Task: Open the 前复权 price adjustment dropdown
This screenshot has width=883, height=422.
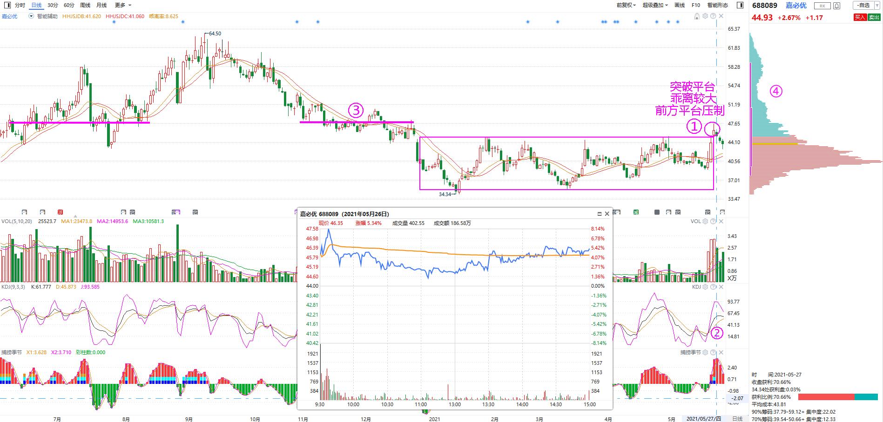Action: 626,5
